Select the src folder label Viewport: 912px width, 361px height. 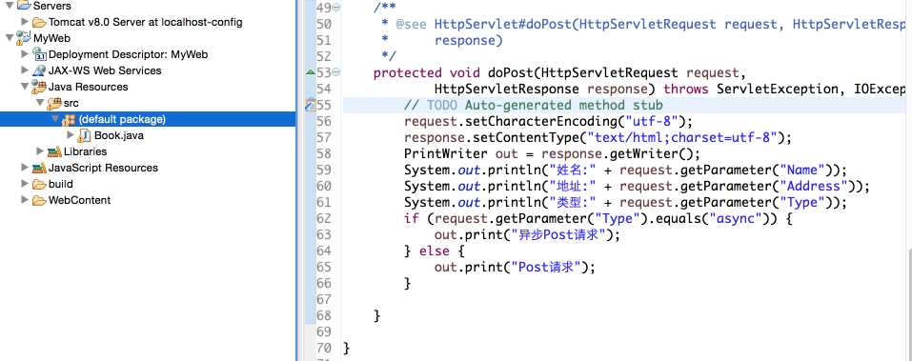[x=71, y=103]
